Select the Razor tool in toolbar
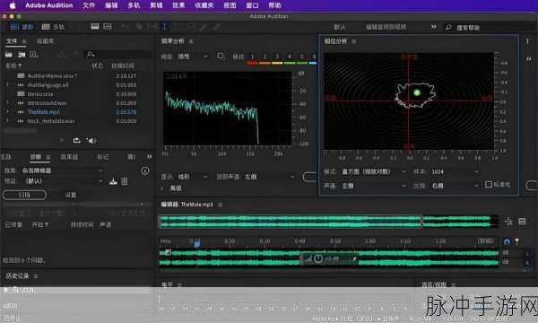This screenshot has width=538, height=323. 139,26
